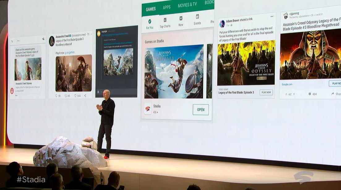This screenshot has width=341, height=190.
Task: Open the three-dots menu on Adam Brown's post
Action: pyautogui.click(x=272, y=17)
